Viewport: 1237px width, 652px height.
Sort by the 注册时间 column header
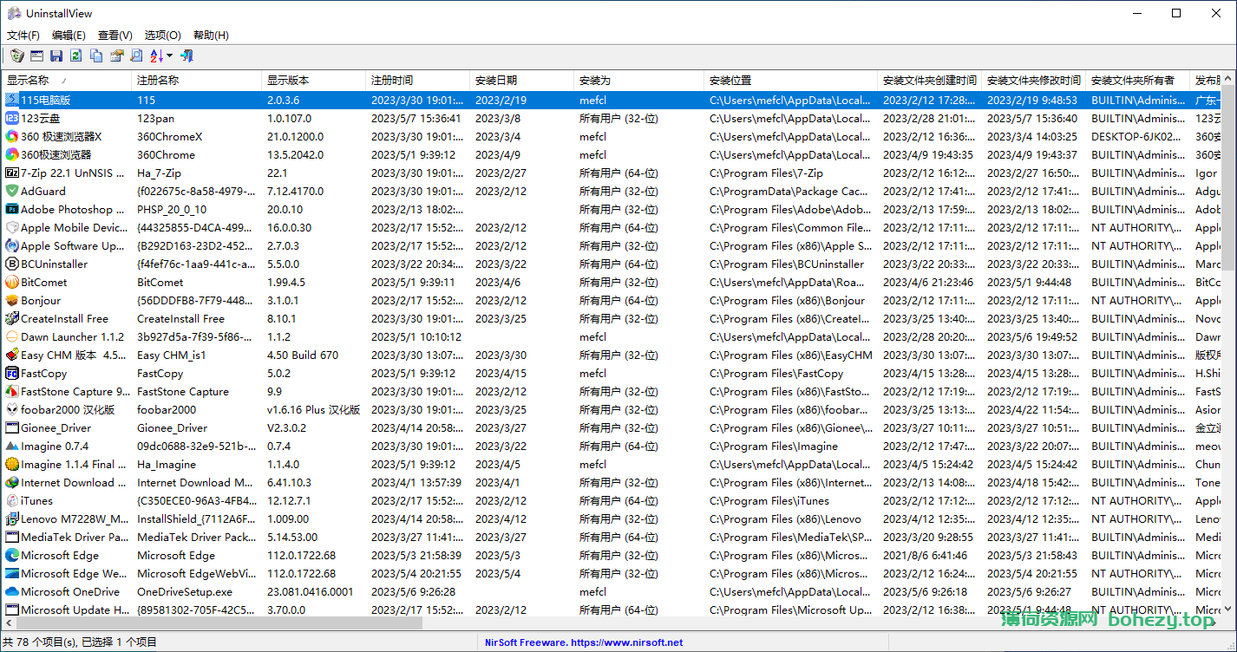(418, 81)
